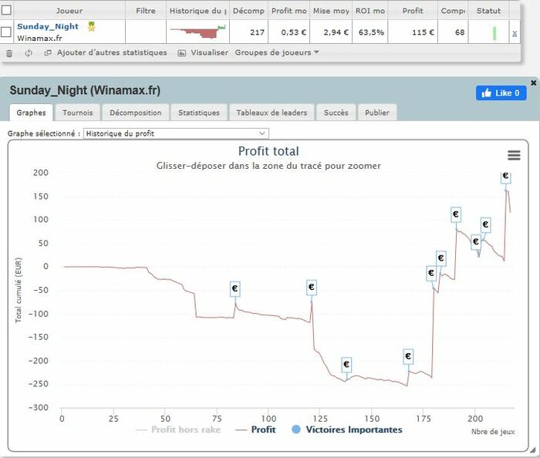Click the refresh icon next to the trash
540x458 pixels.
click(x=29, y=53)
